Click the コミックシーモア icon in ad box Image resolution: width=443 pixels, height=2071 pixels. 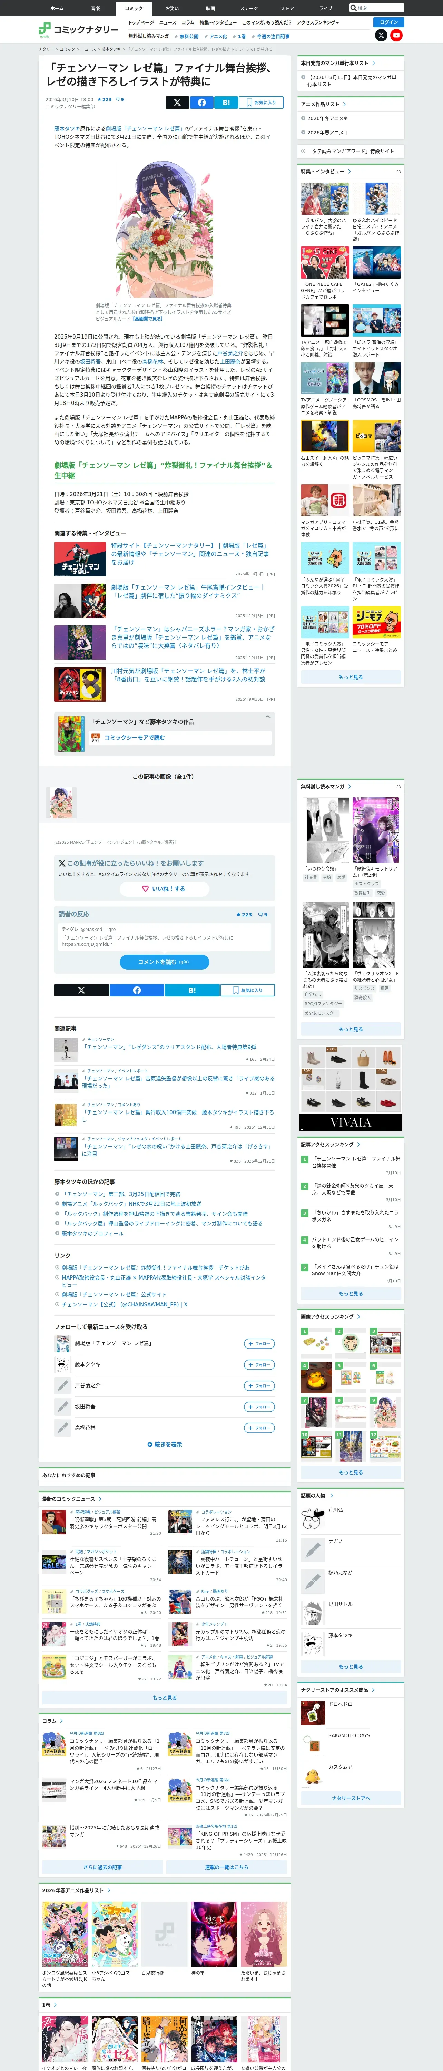(x=96, y=737)
